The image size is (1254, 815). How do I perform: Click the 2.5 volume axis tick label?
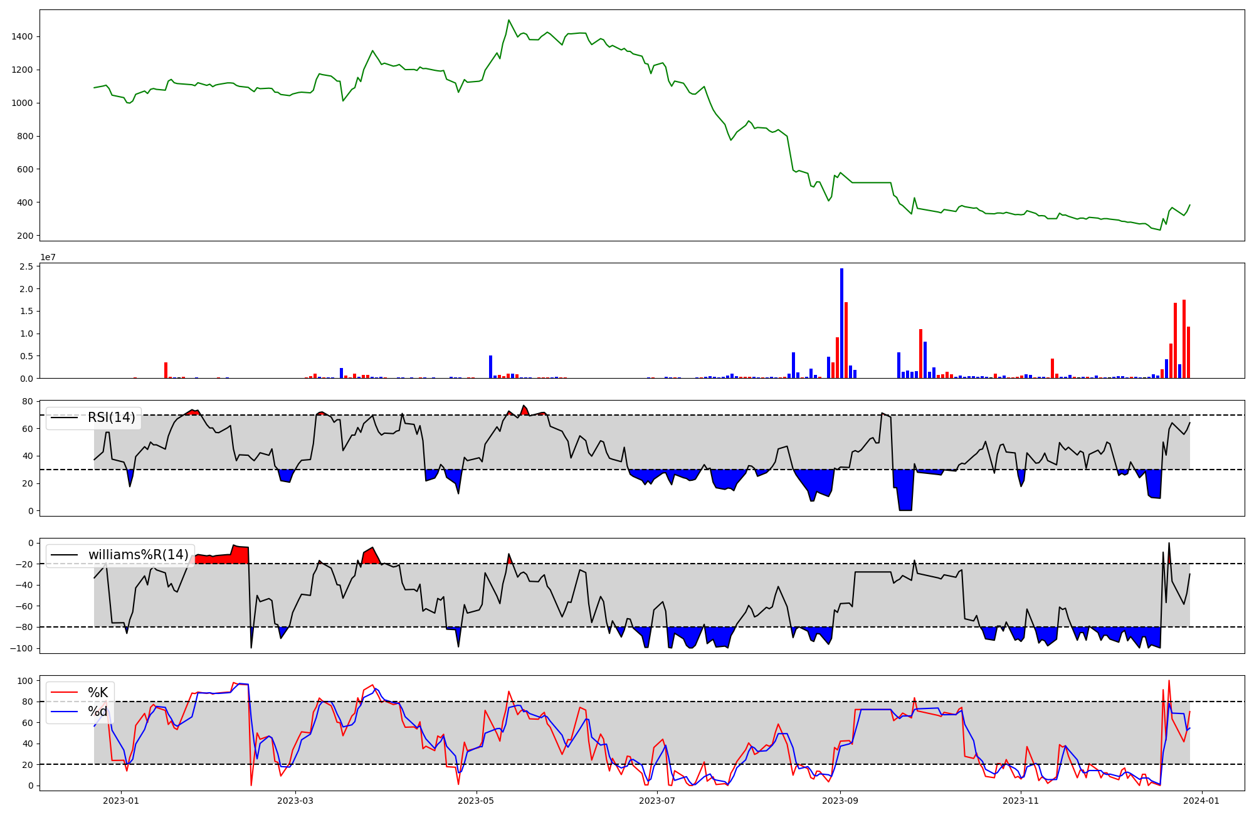pyautogui.click(x=26, y=267)
